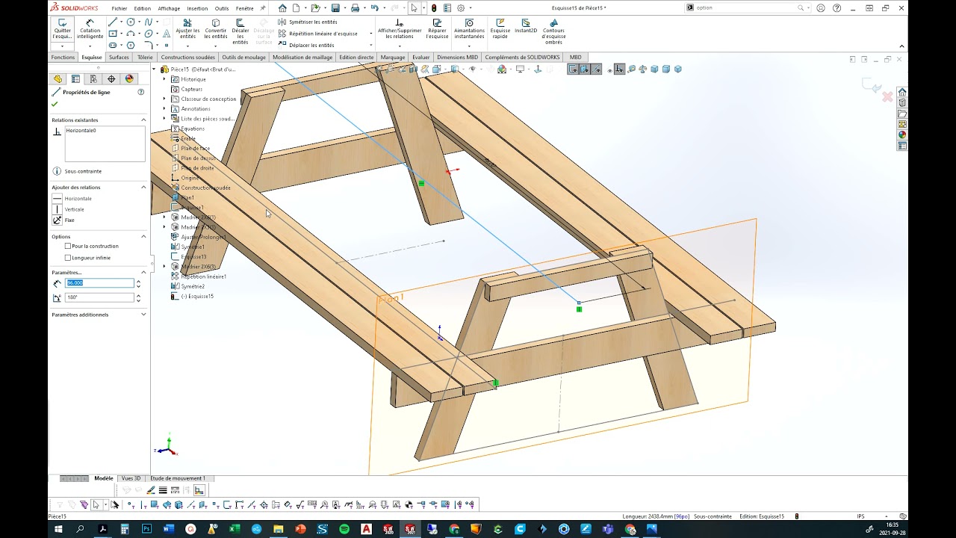
Task: Switch to the Tôlerie tab
Action: [x=145, y=57]
